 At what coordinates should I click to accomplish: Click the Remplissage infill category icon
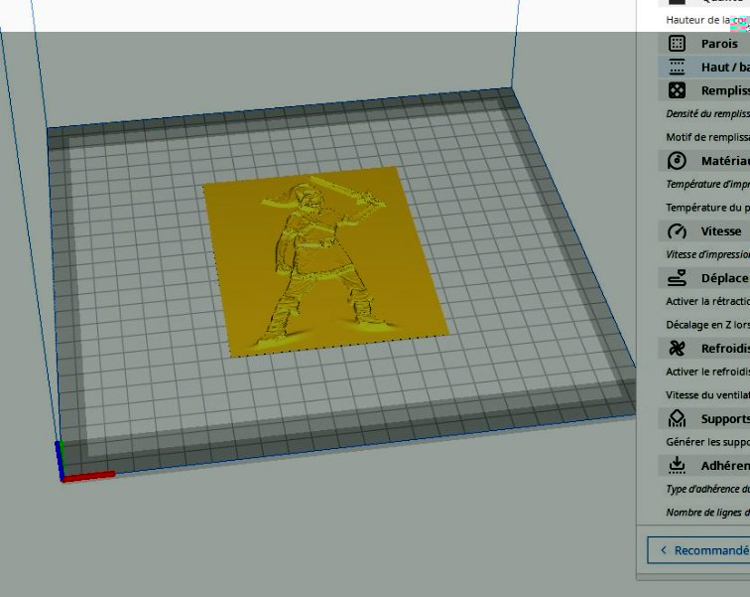677,90
